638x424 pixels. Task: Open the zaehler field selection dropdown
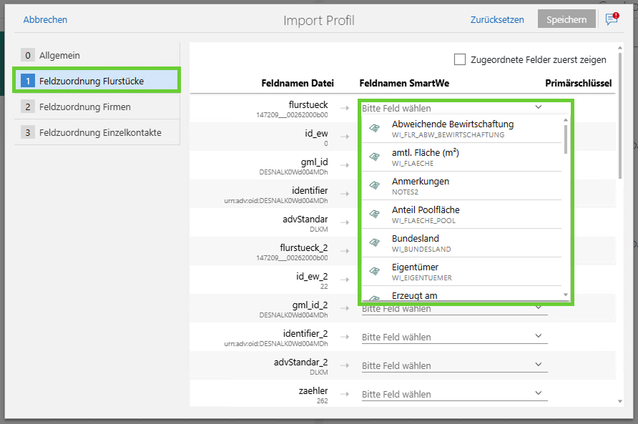click(538, 394)
